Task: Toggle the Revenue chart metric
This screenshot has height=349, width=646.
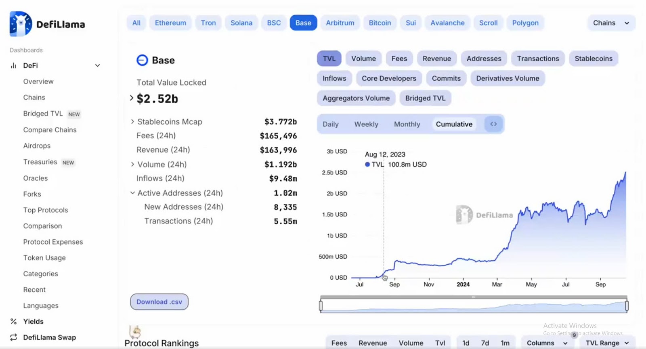Action: point(437,59)
